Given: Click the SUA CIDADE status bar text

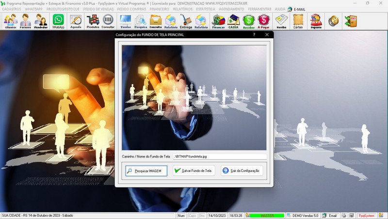Looking at the screenshot, I should pos(38,216).
